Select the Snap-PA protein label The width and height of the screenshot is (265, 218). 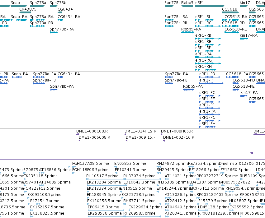click(20, 74)
